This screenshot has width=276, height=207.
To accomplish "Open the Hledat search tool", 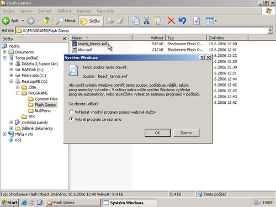I will [66, 21].
